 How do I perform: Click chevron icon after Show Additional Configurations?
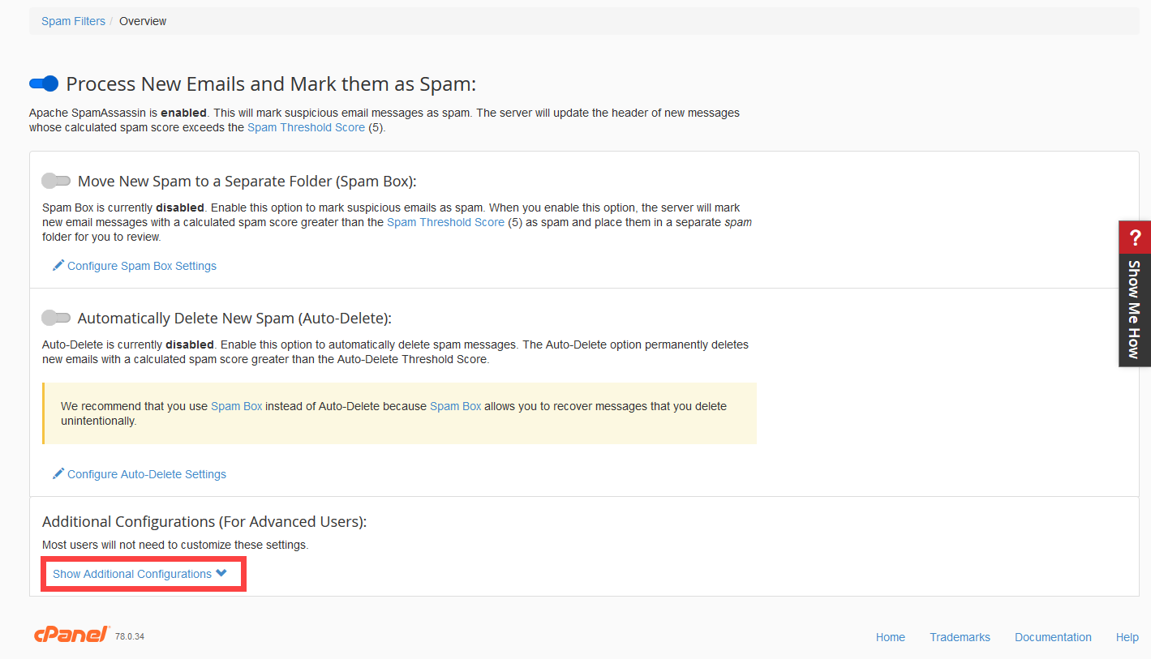221,574
